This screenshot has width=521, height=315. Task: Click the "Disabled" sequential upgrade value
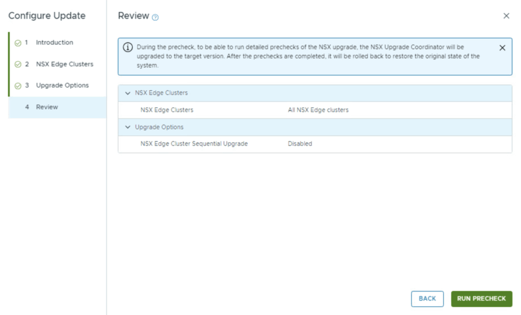[x=300, y=144]
